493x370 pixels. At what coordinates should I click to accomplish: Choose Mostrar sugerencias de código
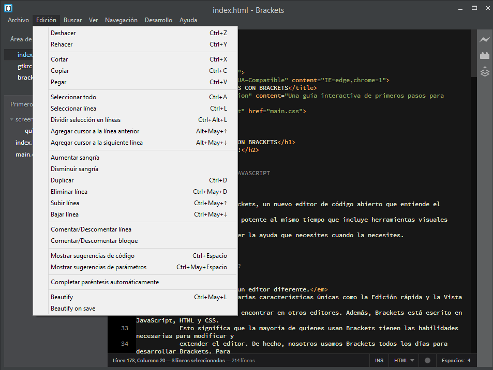tap(135, 256)
